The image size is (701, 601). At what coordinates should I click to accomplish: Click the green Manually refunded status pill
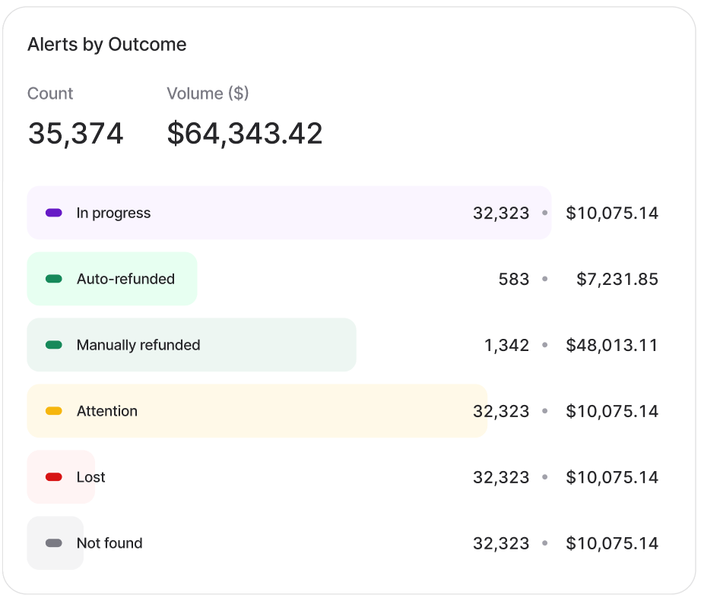[54, 345]
